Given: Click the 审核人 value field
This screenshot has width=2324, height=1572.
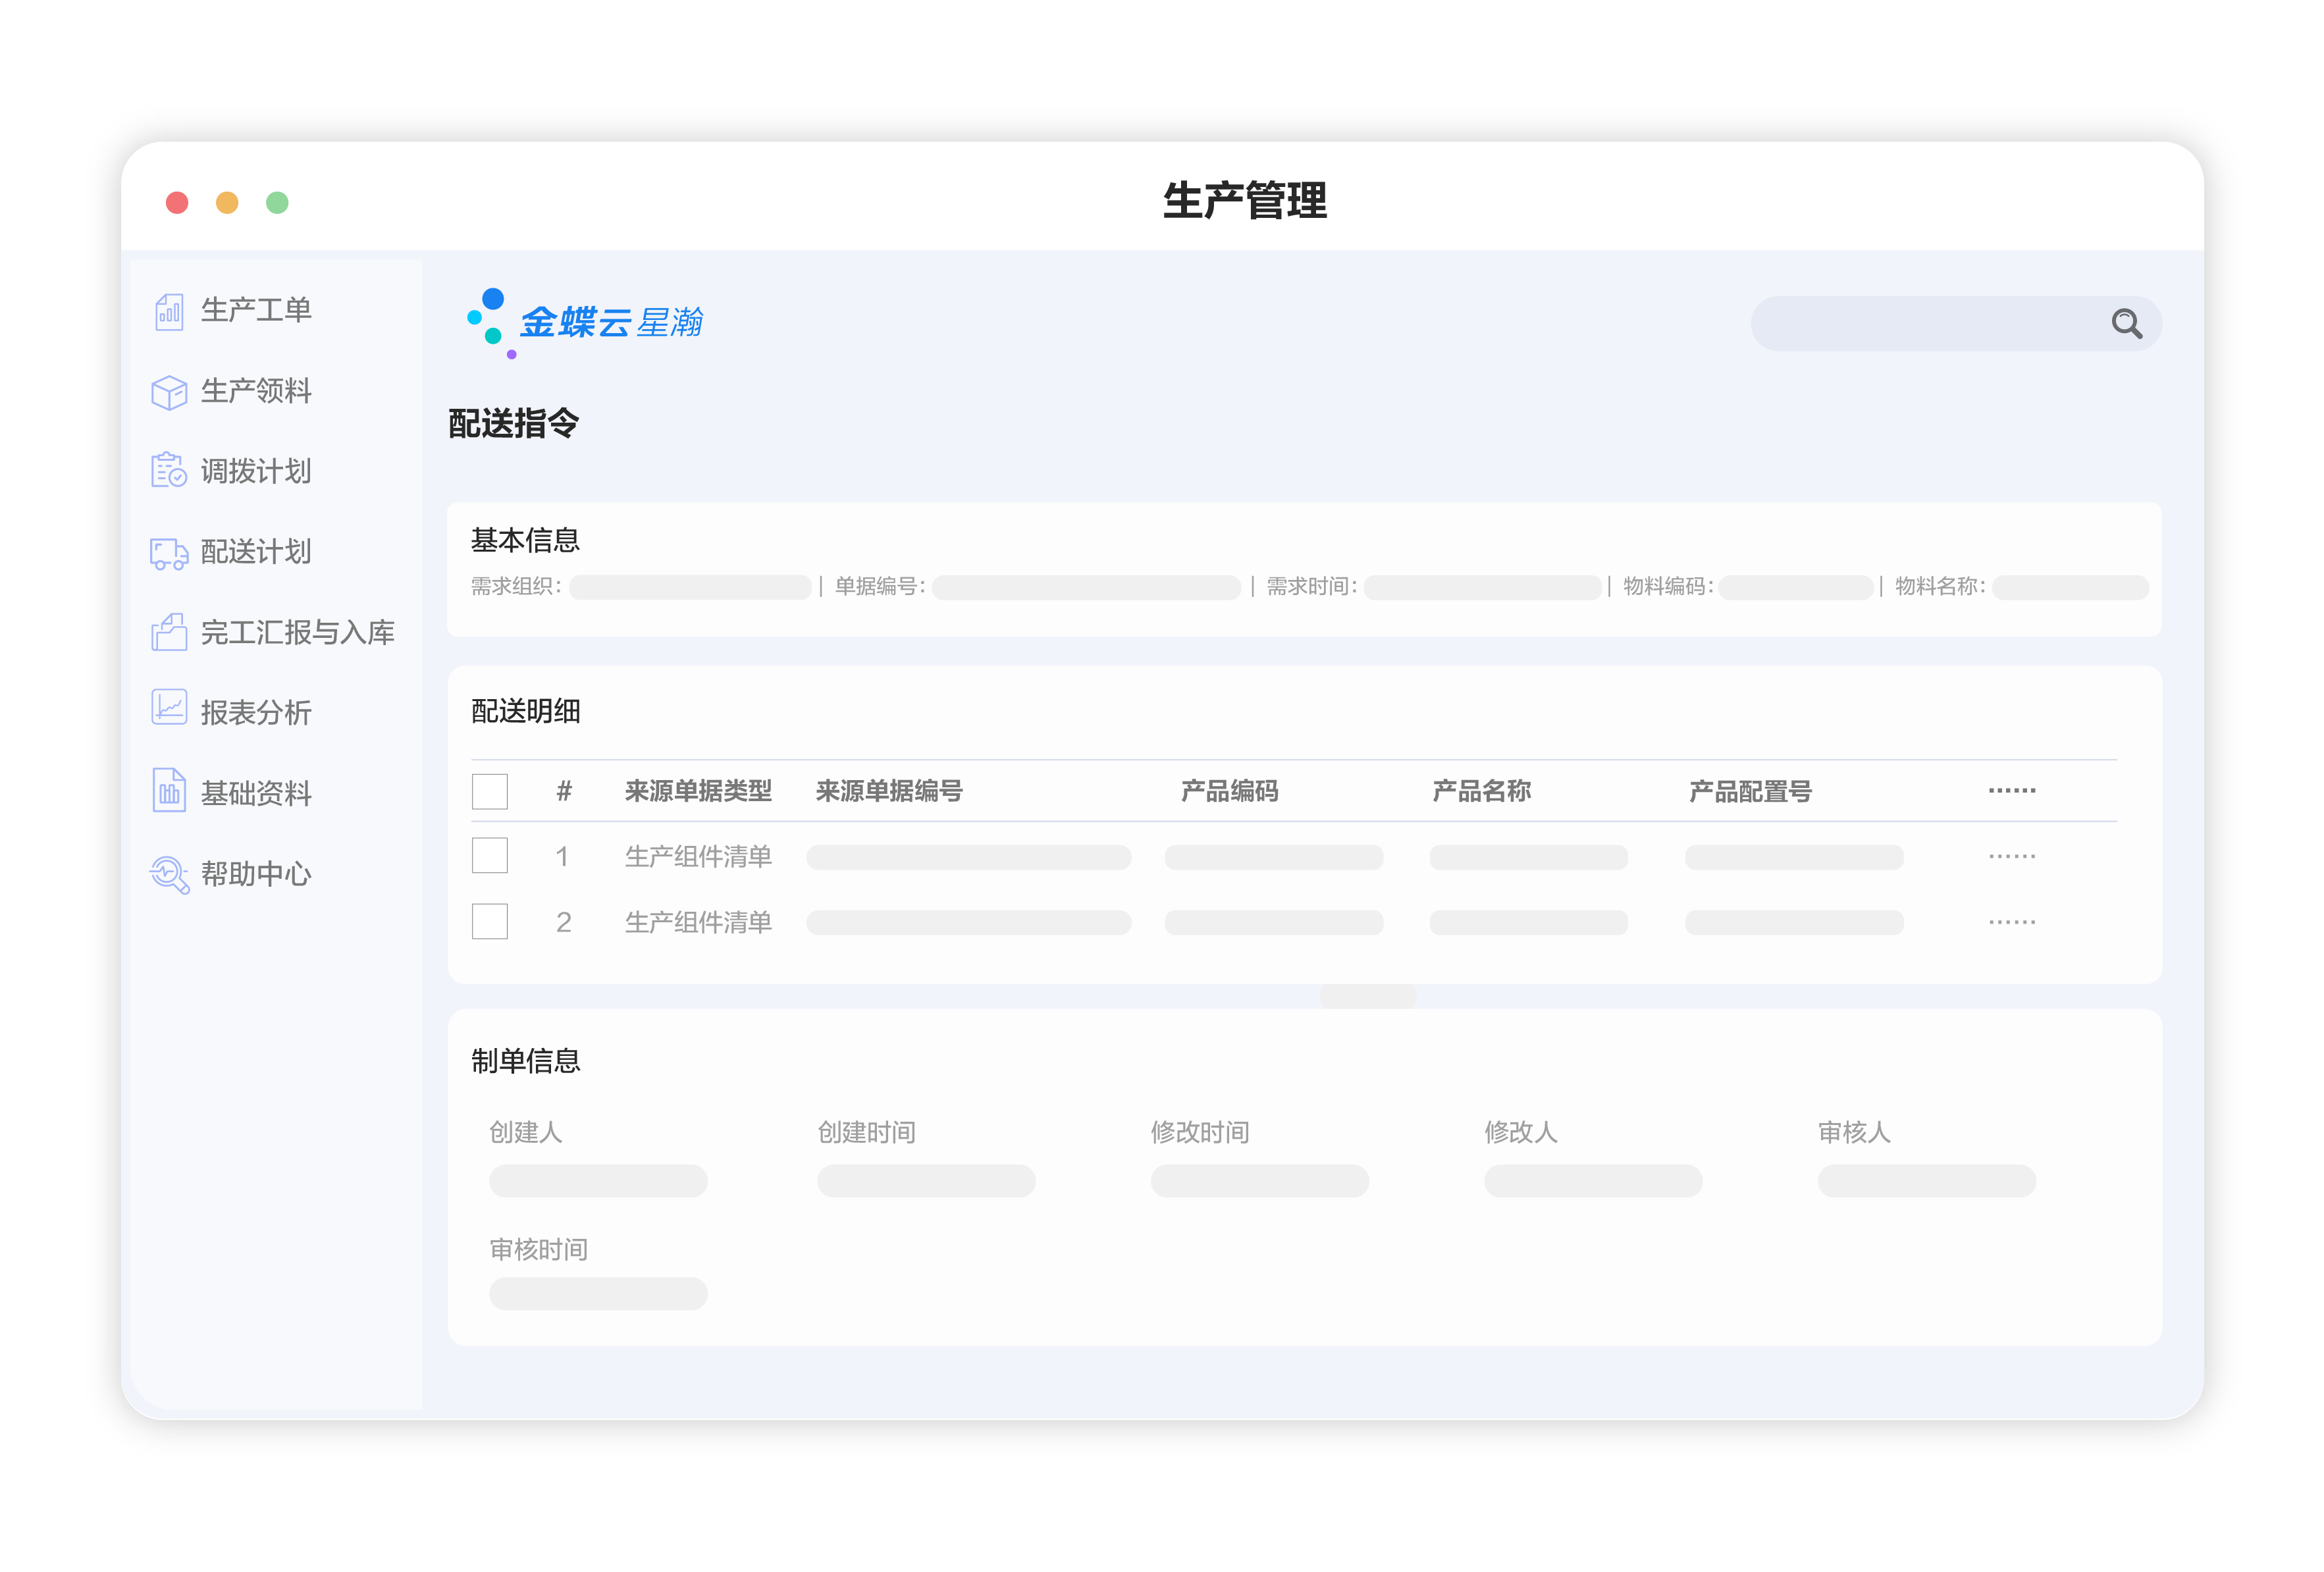Looking at the screenshot, I should pyautogui.click(x=1927, y=1181).
